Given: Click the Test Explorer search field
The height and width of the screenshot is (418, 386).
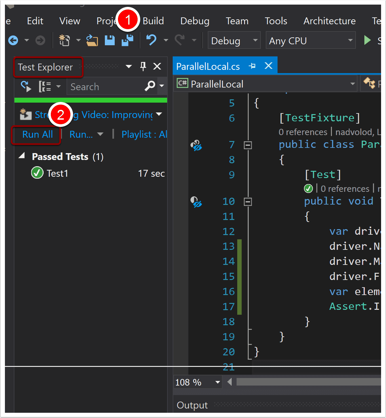Looking at the screenshot, I should [x=105, y=87].
